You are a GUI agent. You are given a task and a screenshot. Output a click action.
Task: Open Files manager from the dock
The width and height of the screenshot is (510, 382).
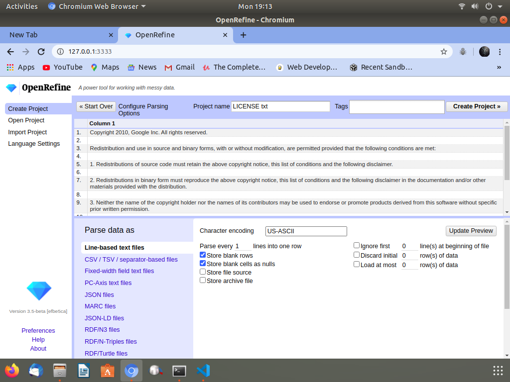pyautogui.click(x=60, y=370)
